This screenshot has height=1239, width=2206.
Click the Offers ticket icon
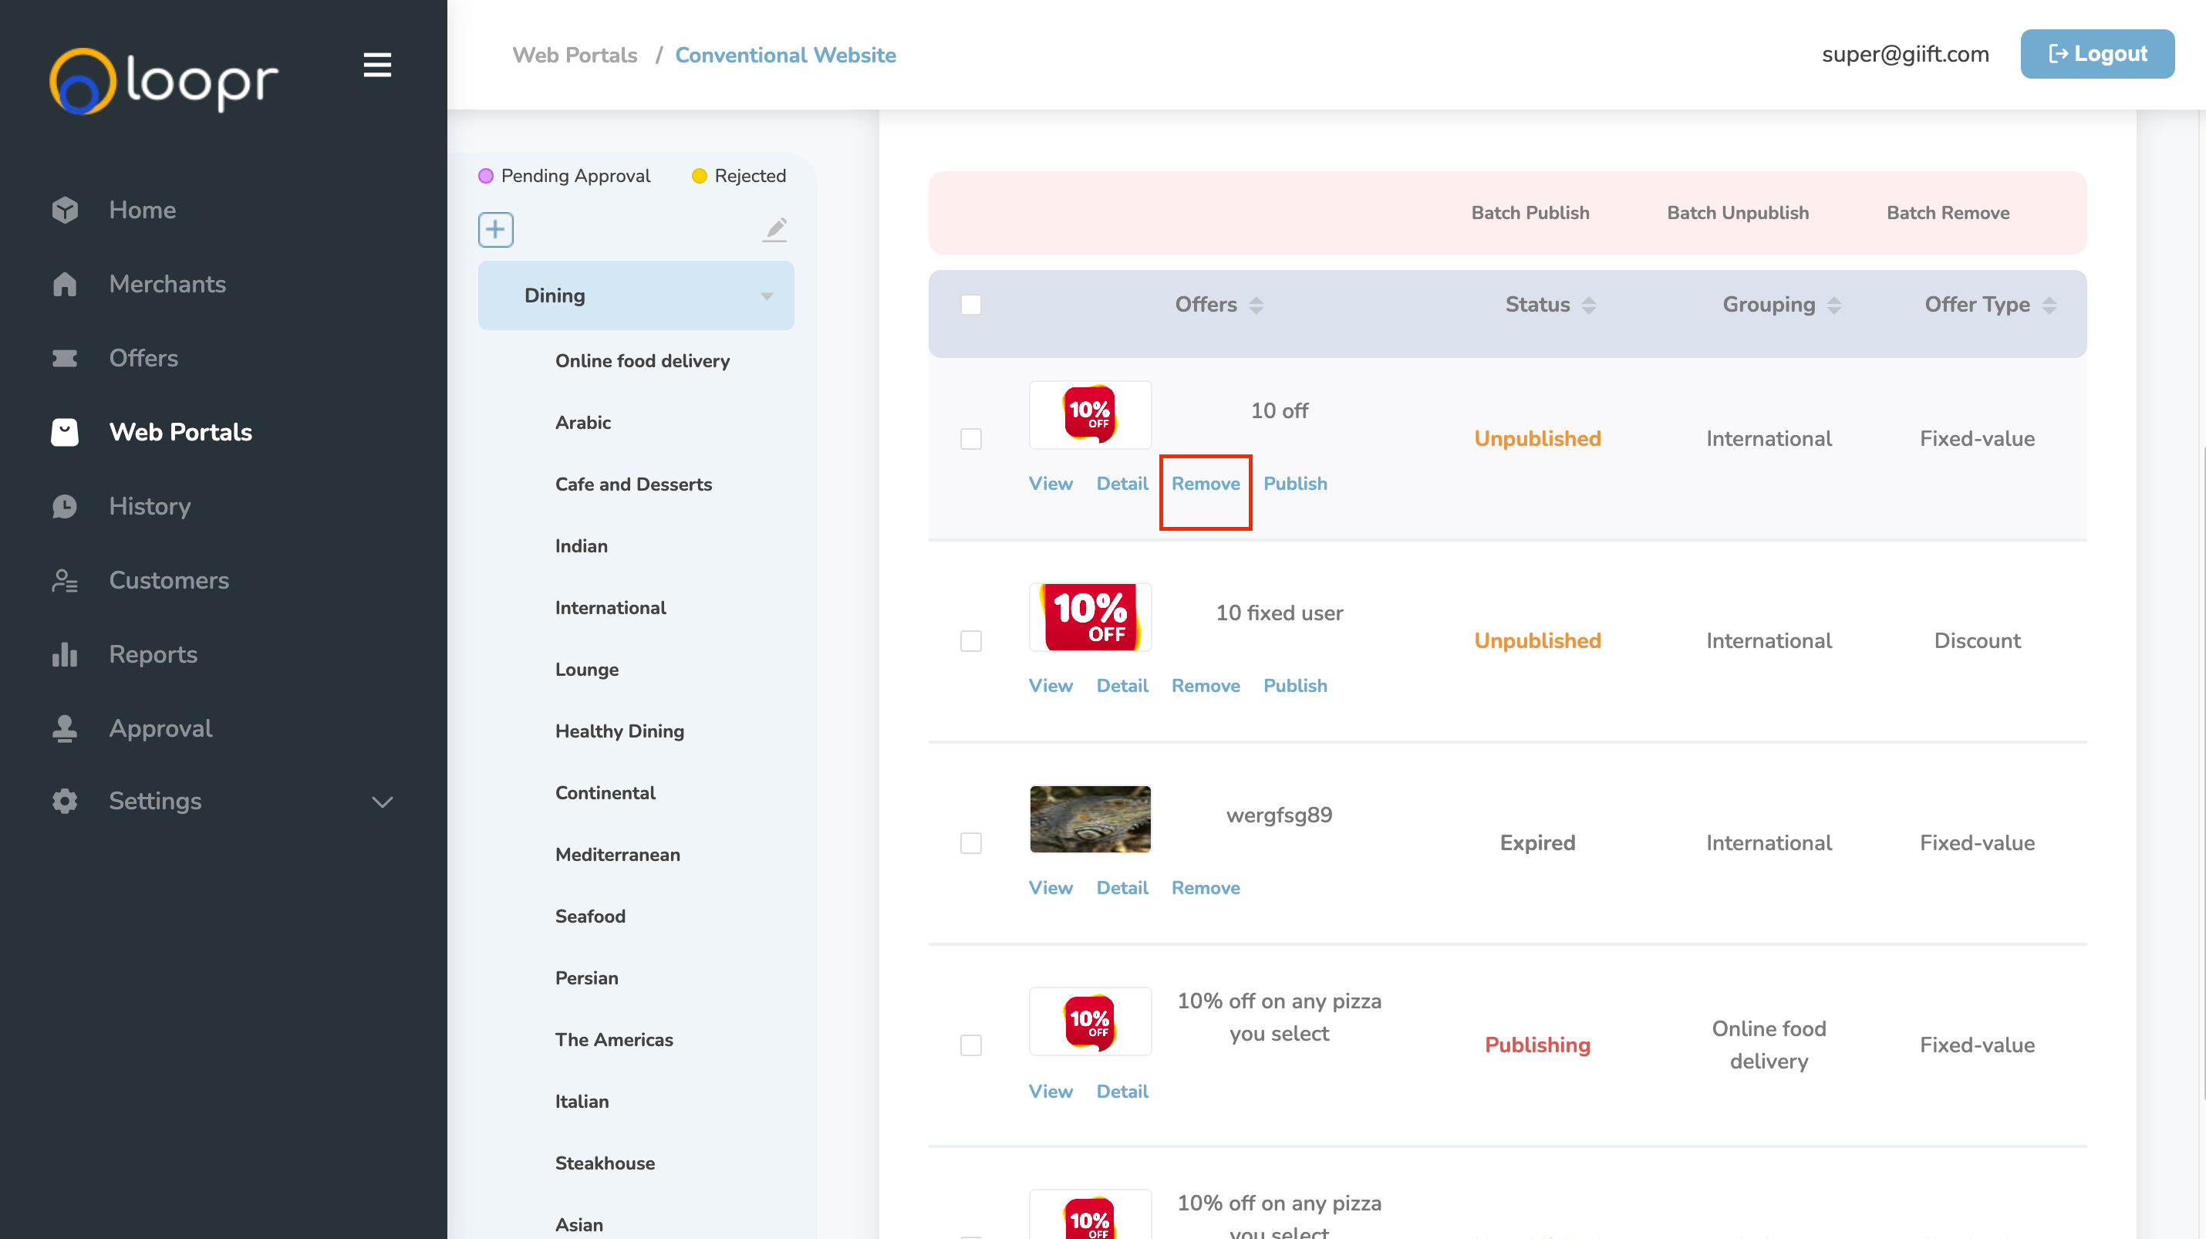pos(64,358)
